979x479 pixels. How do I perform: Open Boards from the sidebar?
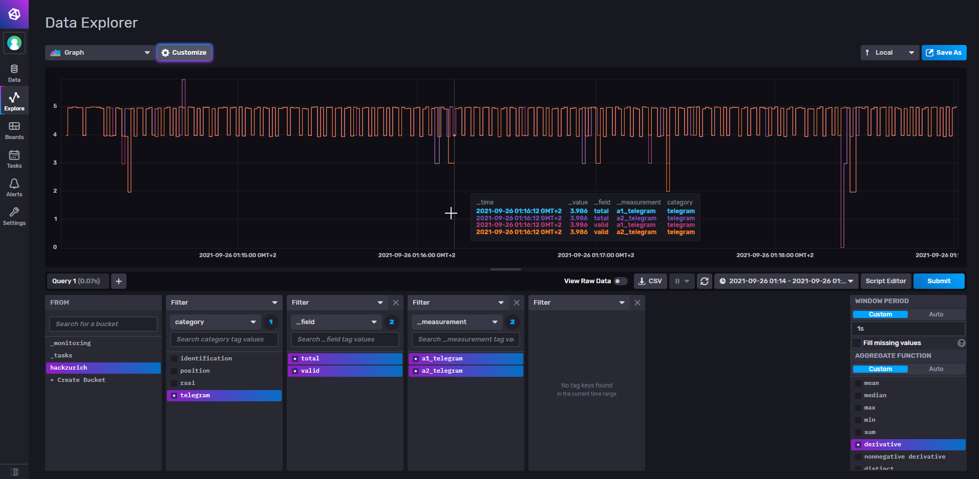tap(14, 130)
